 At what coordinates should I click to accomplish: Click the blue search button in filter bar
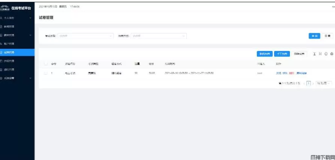point(314,36)
